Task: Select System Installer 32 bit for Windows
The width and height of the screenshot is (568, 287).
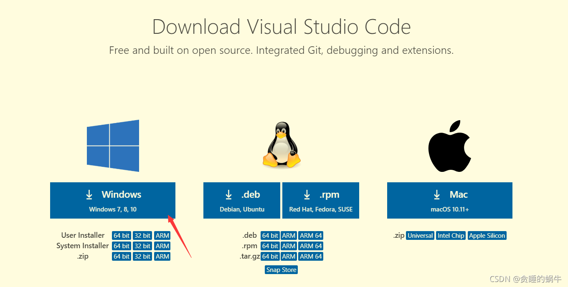Action: [142, 246]
